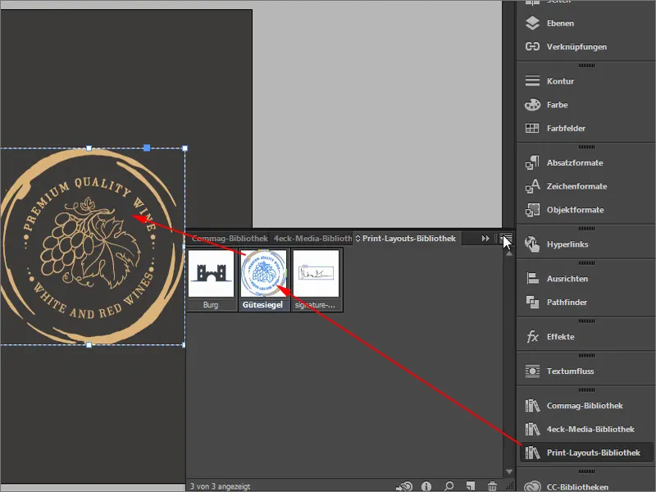Expand hidden panel tabs with double arrow

point(485,239)
